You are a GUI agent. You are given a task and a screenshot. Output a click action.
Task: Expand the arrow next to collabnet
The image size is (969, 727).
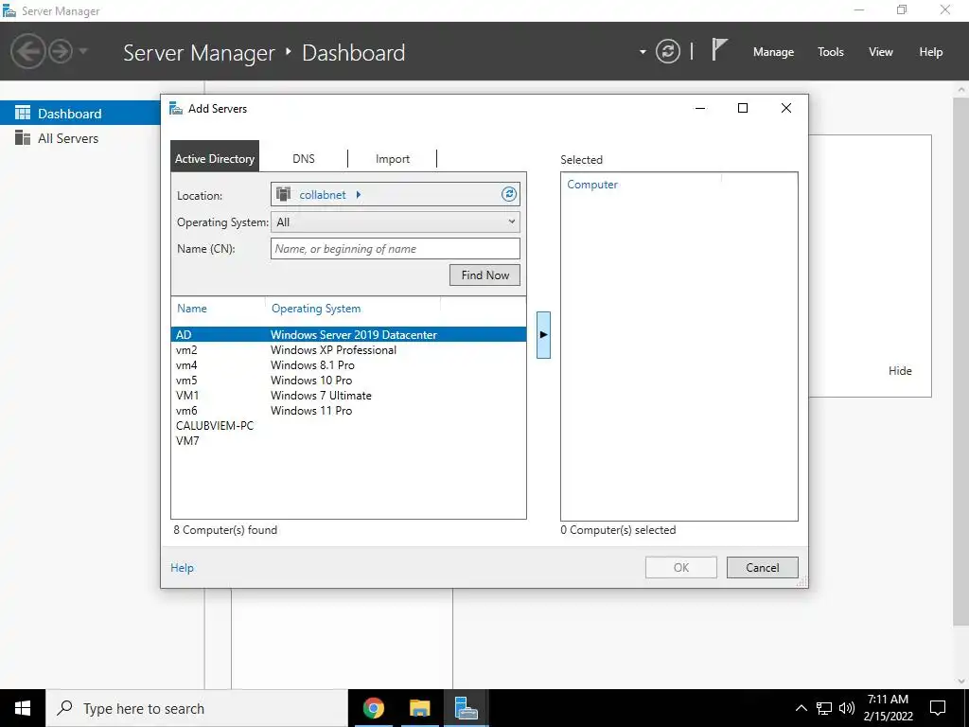[x=359, y=195]
